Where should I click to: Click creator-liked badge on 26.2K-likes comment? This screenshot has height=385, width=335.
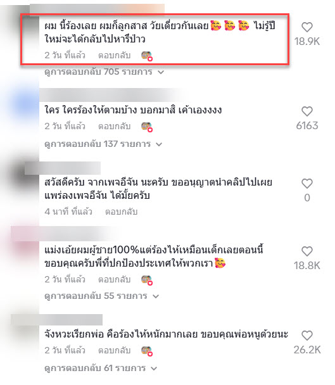click(x=147, y=351)
